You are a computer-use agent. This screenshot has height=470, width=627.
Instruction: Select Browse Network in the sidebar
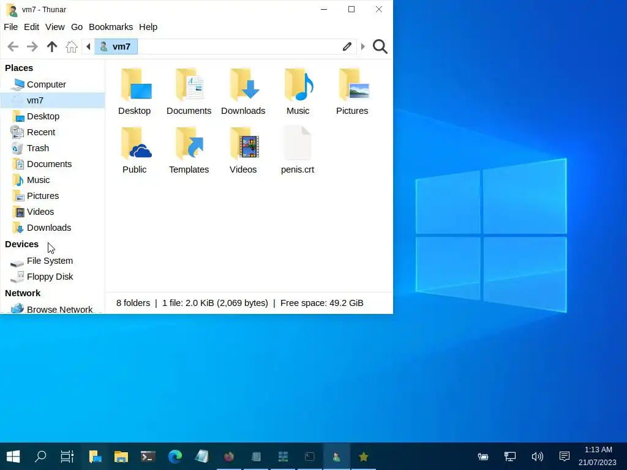[53, 309]
